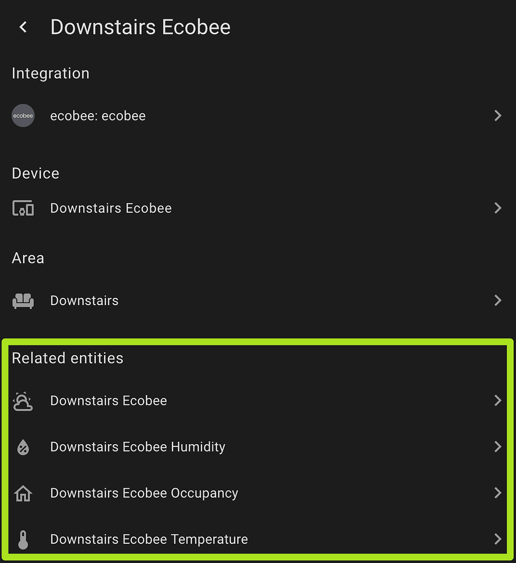Open Downstairs Ecobee Humidity entity
Viewport: 516px width, 563px height.
click(x=137, y=447)
